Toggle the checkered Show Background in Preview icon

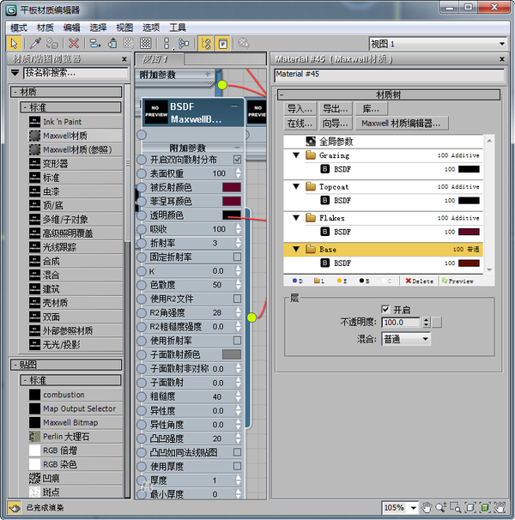click(x=145, y=44)
